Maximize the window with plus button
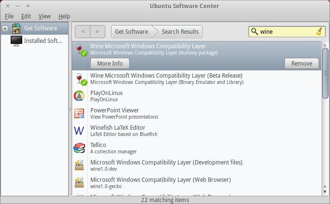Screen dimensions: 330x204 (x=28, y=6)
